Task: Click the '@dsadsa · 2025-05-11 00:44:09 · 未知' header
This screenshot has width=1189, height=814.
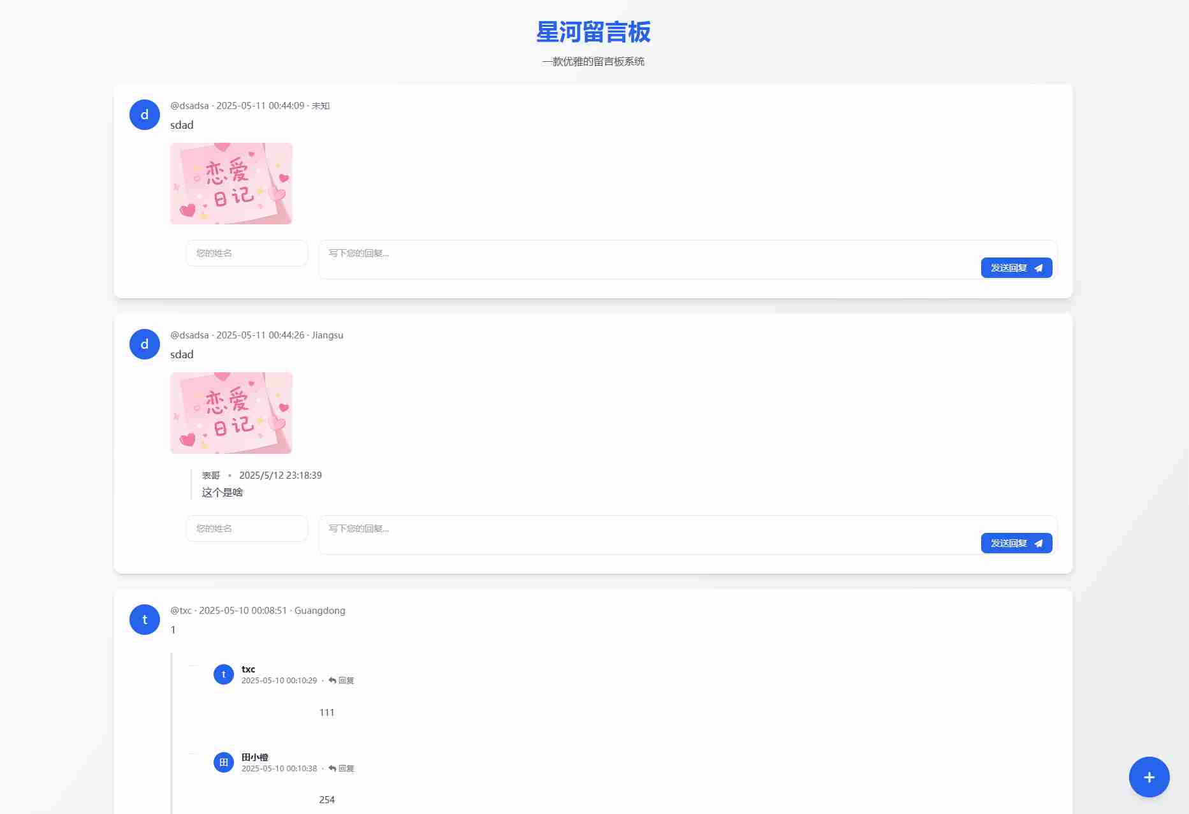Action: click(250, 106)
